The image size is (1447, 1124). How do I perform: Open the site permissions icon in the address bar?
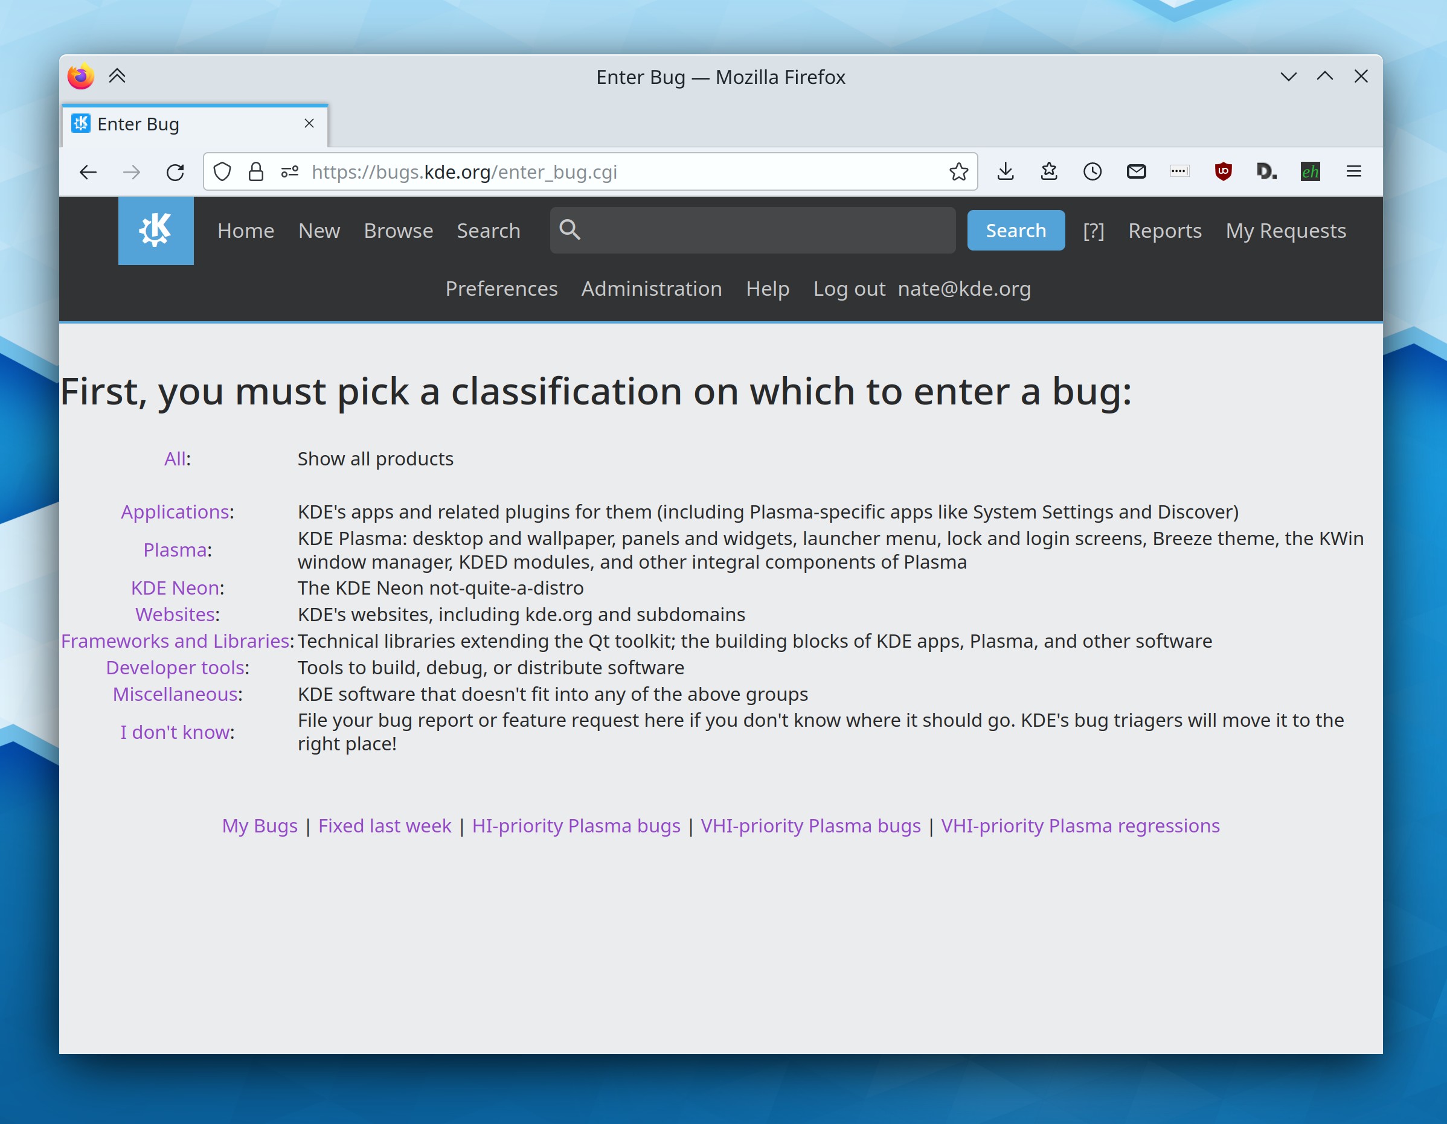[289, 172]
